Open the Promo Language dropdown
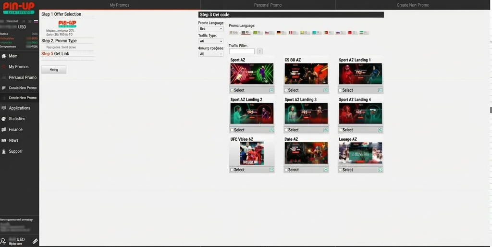This screenshot has width=492, height=247. [x=211, y=28]
